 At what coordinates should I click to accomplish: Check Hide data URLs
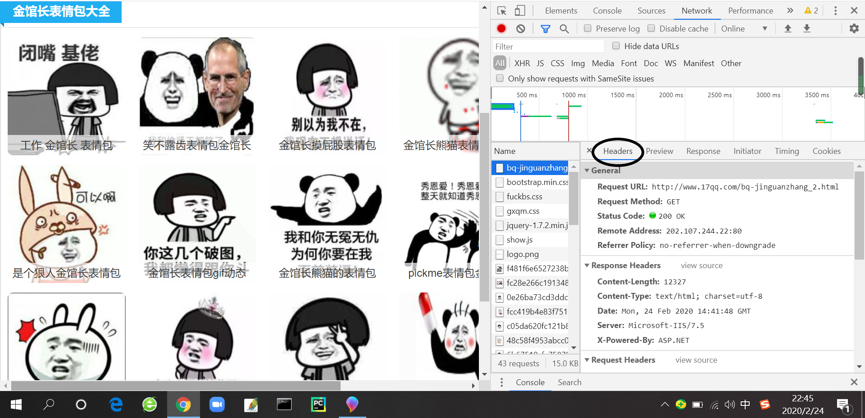[616, 46]
